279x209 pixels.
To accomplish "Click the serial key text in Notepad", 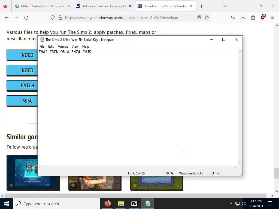I will [x=65, y=52].
